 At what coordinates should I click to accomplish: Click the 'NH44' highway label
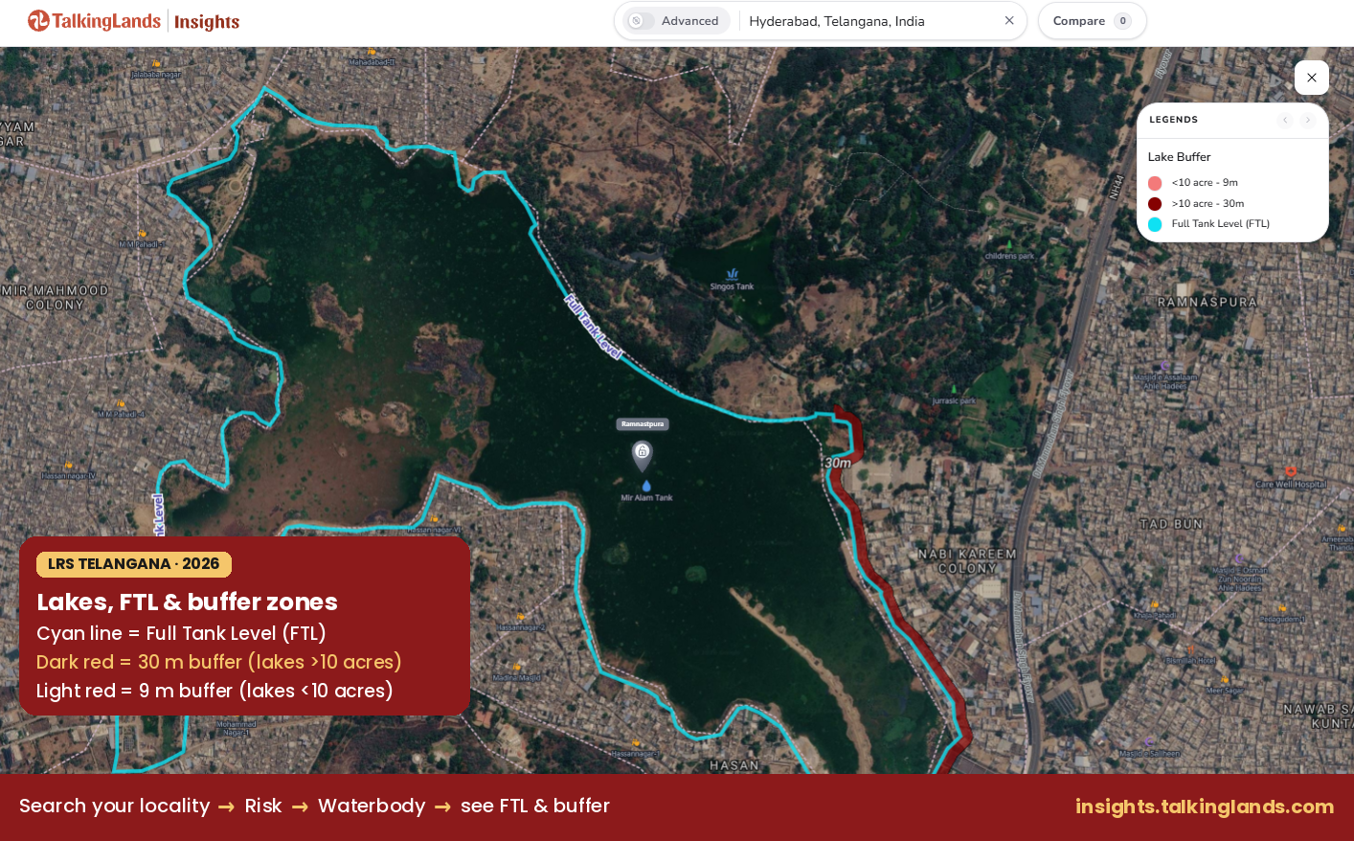click(1115, 187)
